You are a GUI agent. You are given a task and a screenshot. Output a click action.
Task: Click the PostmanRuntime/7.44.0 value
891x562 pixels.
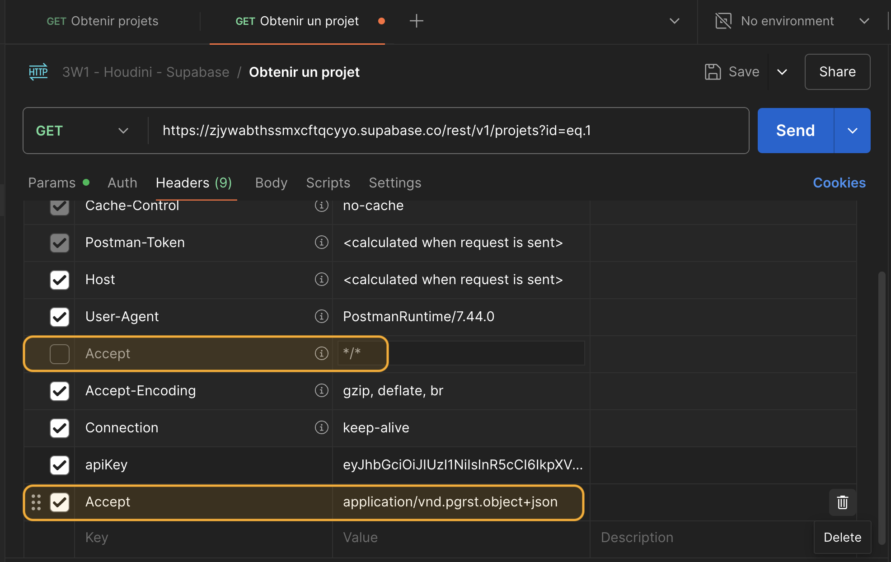click(x=418, y=317)
